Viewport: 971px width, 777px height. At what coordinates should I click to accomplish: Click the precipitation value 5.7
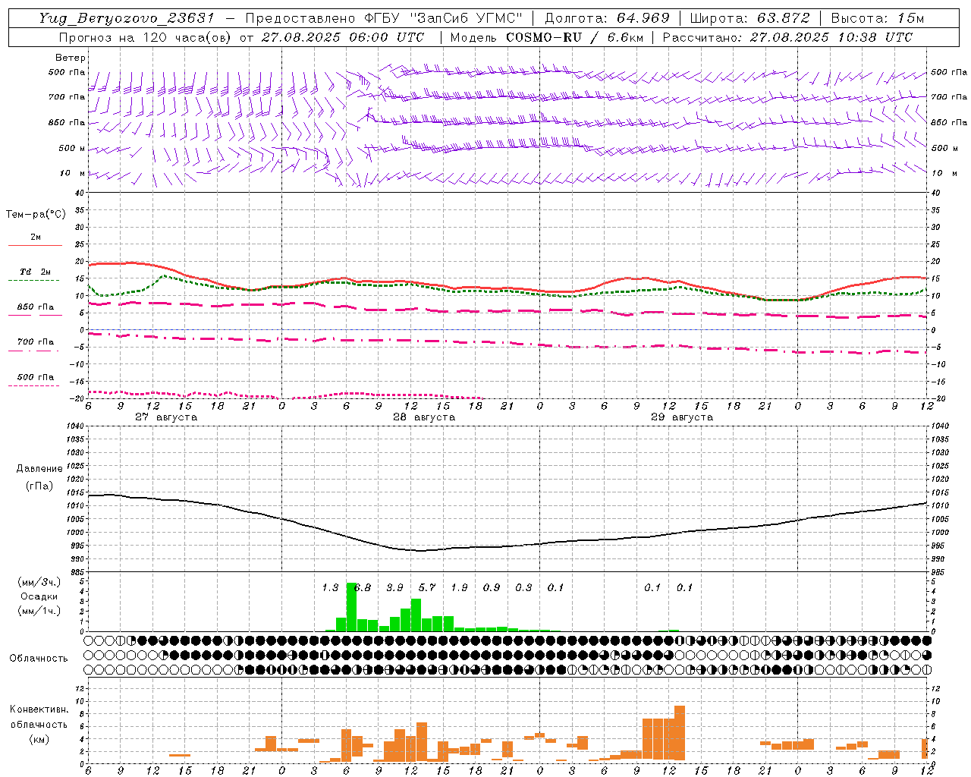(x=427, y=587)
